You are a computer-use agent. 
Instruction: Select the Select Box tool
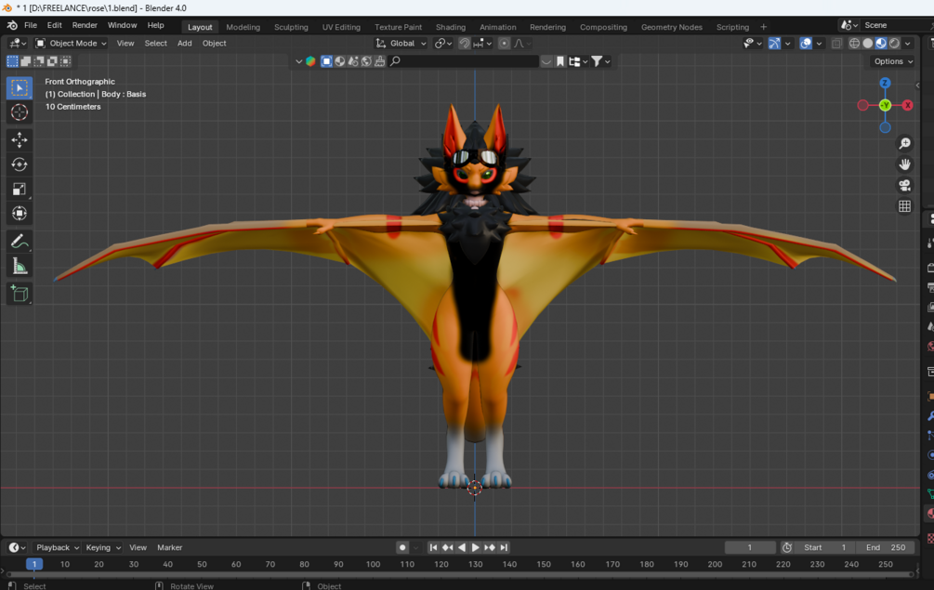20,88
